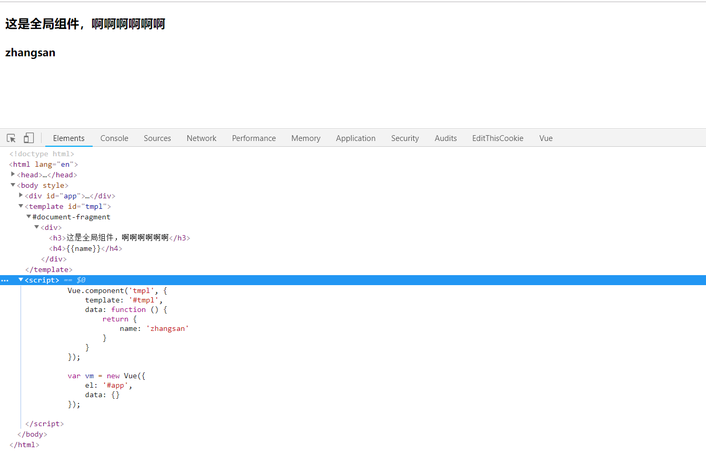Select the <!doctype html> line
706x454 pixels.
[x=42, y=154]
